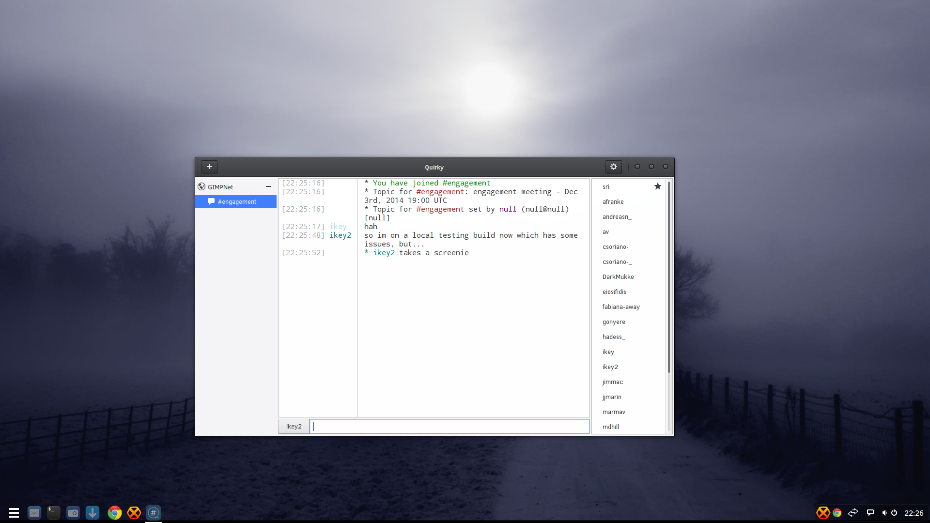Open the power menu tray icon

click(x=894, y=513)
